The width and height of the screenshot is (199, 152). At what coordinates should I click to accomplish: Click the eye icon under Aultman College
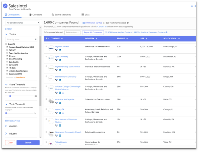[x=63, y=93]
